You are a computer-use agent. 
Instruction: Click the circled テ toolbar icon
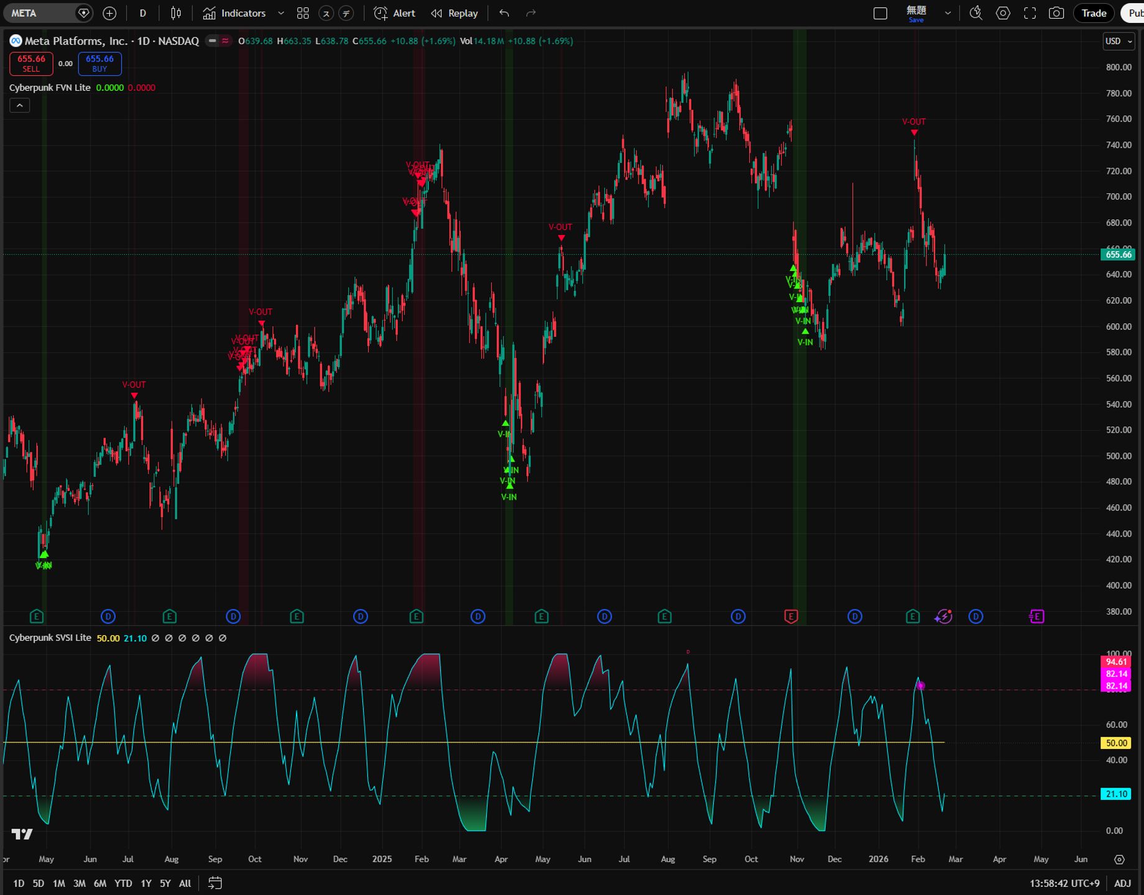[346, 13]
